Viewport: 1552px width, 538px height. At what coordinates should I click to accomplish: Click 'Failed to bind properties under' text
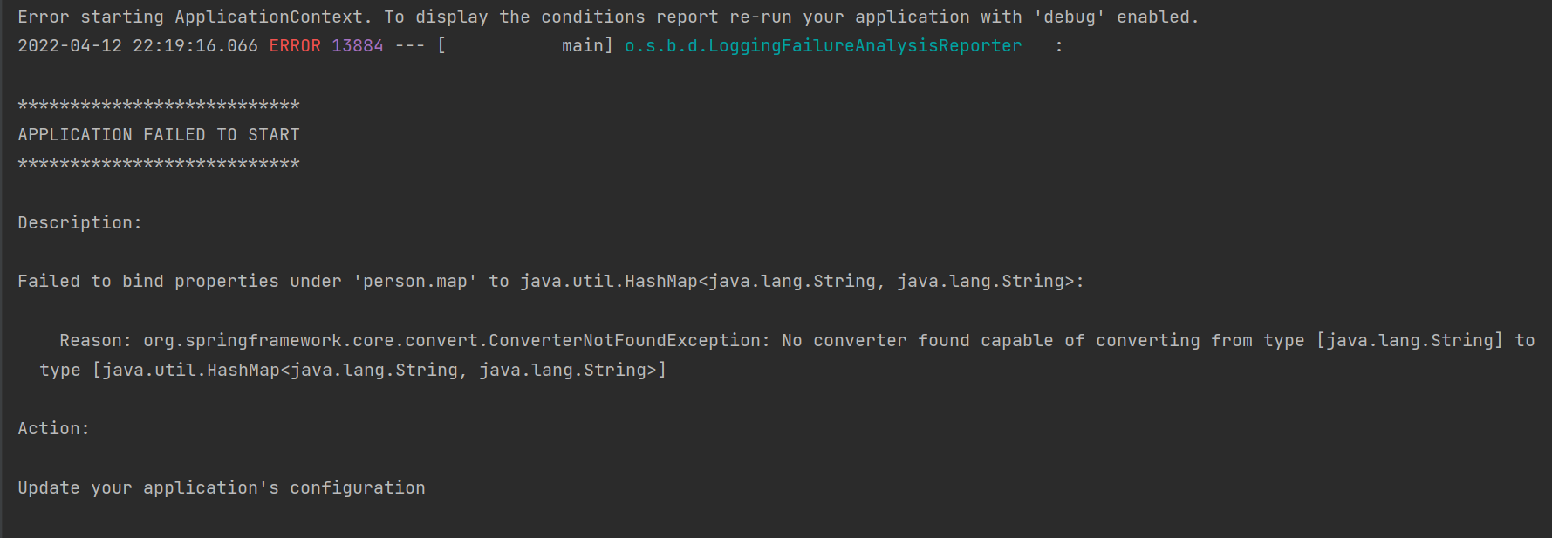[x=180, y=282]
